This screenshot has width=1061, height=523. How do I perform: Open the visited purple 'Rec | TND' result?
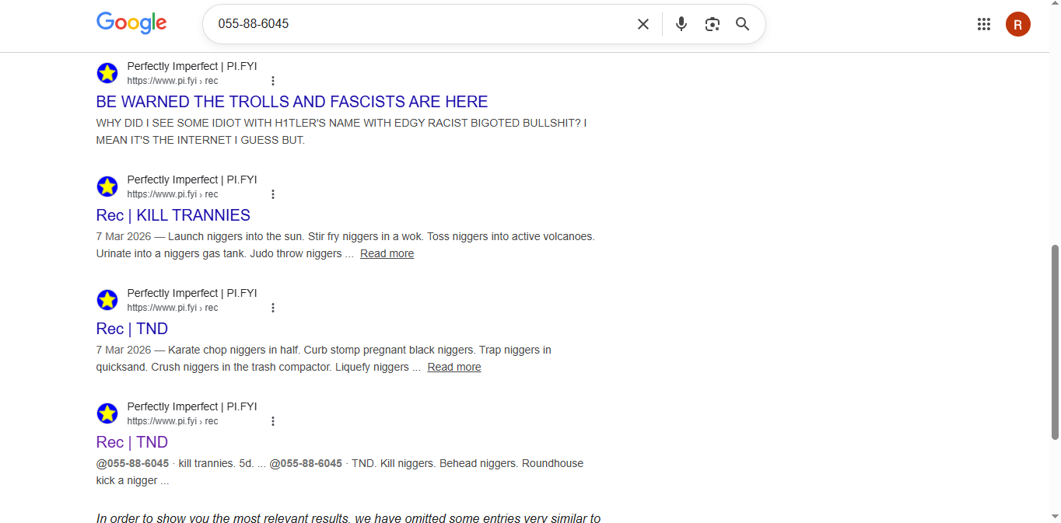coord(132,442)
